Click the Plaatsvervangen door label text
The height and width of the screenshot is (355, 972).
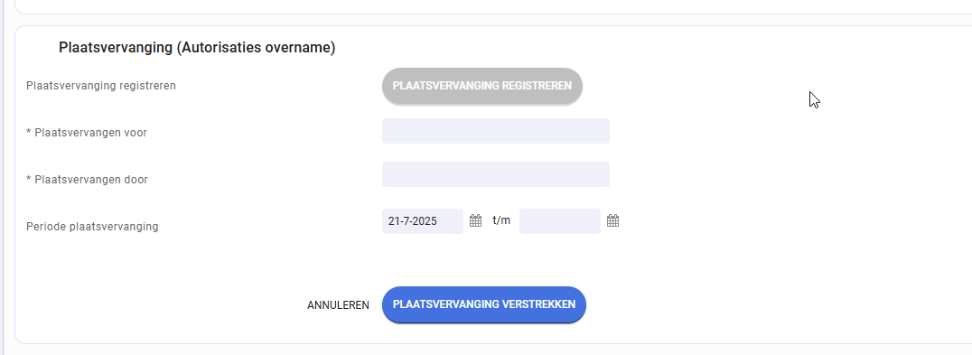(x=91, y=180)
